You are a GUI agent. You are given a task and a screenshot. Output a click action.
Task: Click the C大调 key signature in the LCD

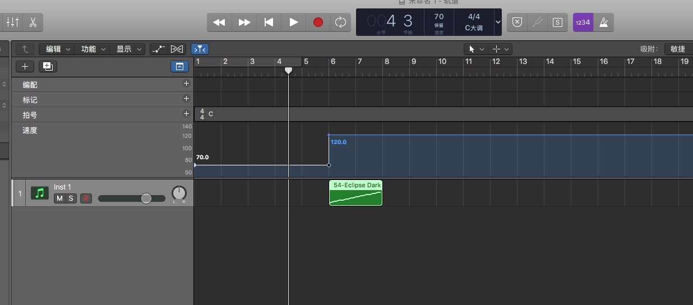474,27
